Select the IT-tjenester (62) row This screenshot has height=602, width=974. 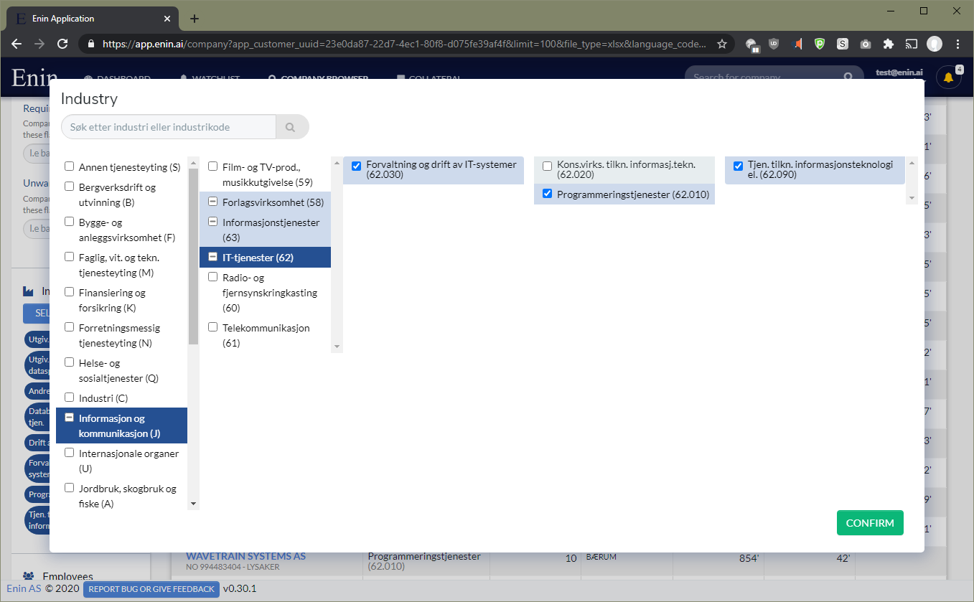click(265, 258)
